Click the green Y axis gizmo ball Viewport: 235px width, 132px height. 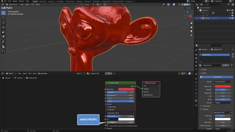coord(185,16)
